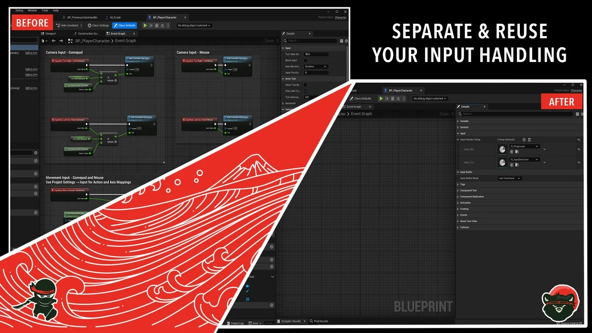592x333 pixels.
Task: Switch to the Viewport tab
Action: coord(49,33)
